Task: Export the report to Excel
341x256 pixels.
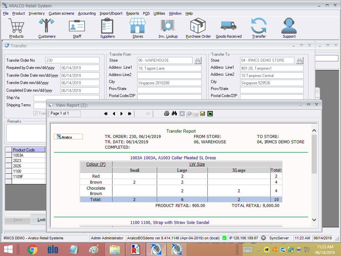Action: [x=210, y=114]
